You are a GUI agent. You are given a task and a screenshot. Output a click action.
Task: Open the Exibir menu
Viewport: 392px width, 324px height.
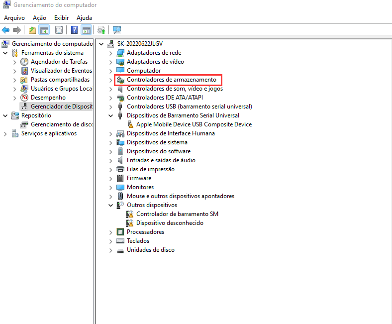tap(62, 18)
